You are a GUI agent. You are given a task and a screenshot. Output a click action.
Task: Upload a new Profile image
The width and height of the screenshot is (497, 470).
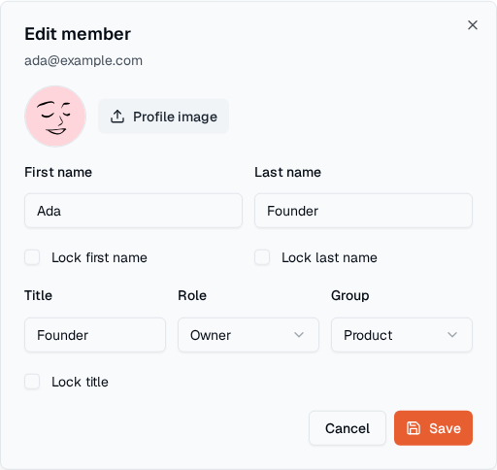[x=163, y=117]
